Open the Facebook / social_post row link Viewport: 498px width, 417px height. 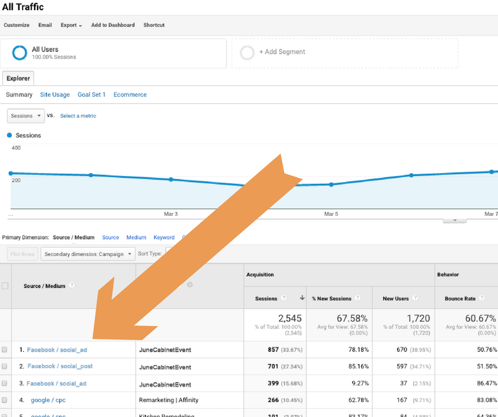coord(60,366)
